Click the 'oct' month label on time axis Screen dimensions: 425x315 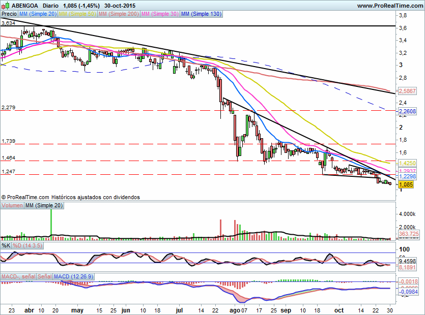click(339, 310)
